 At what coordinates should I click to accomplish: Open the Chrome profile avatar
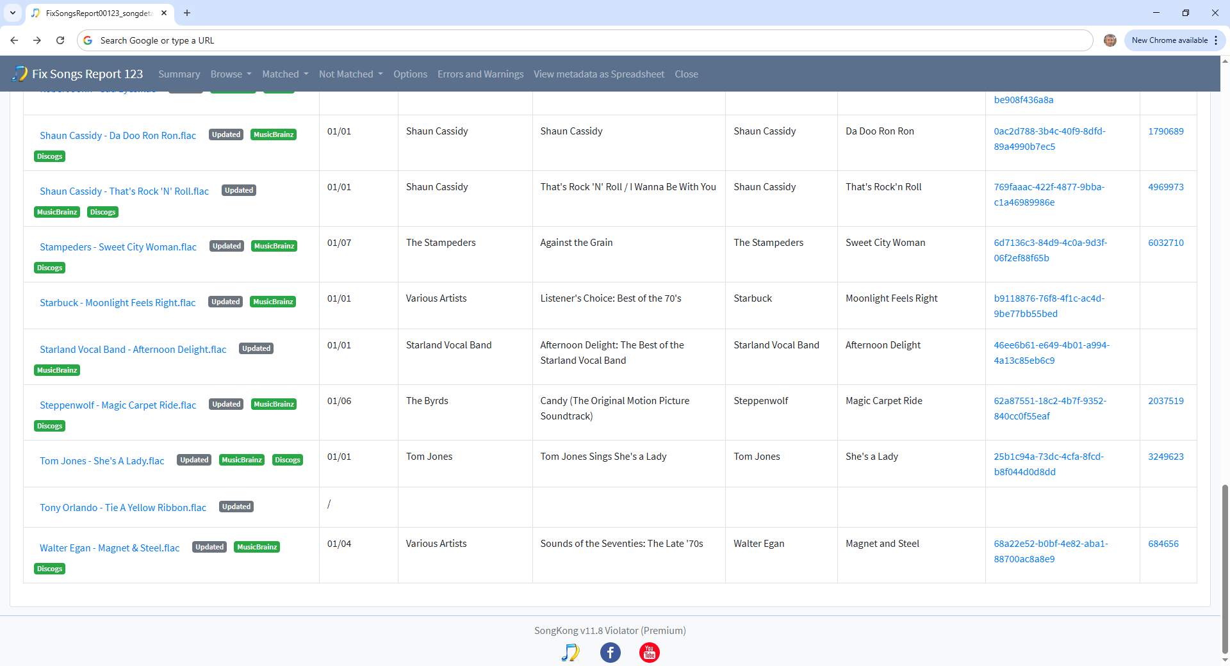tap(1110, 40)
